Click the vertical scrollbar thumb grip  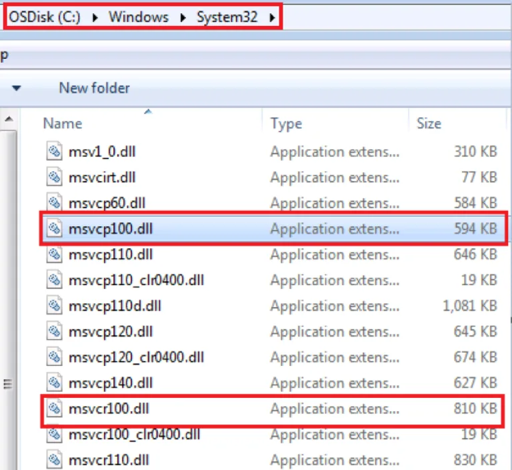click(8, 384)
